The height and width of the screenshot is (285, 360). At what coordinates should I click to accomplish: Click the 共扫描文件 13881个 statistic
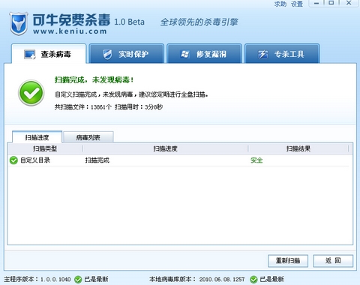pos(83,107)
